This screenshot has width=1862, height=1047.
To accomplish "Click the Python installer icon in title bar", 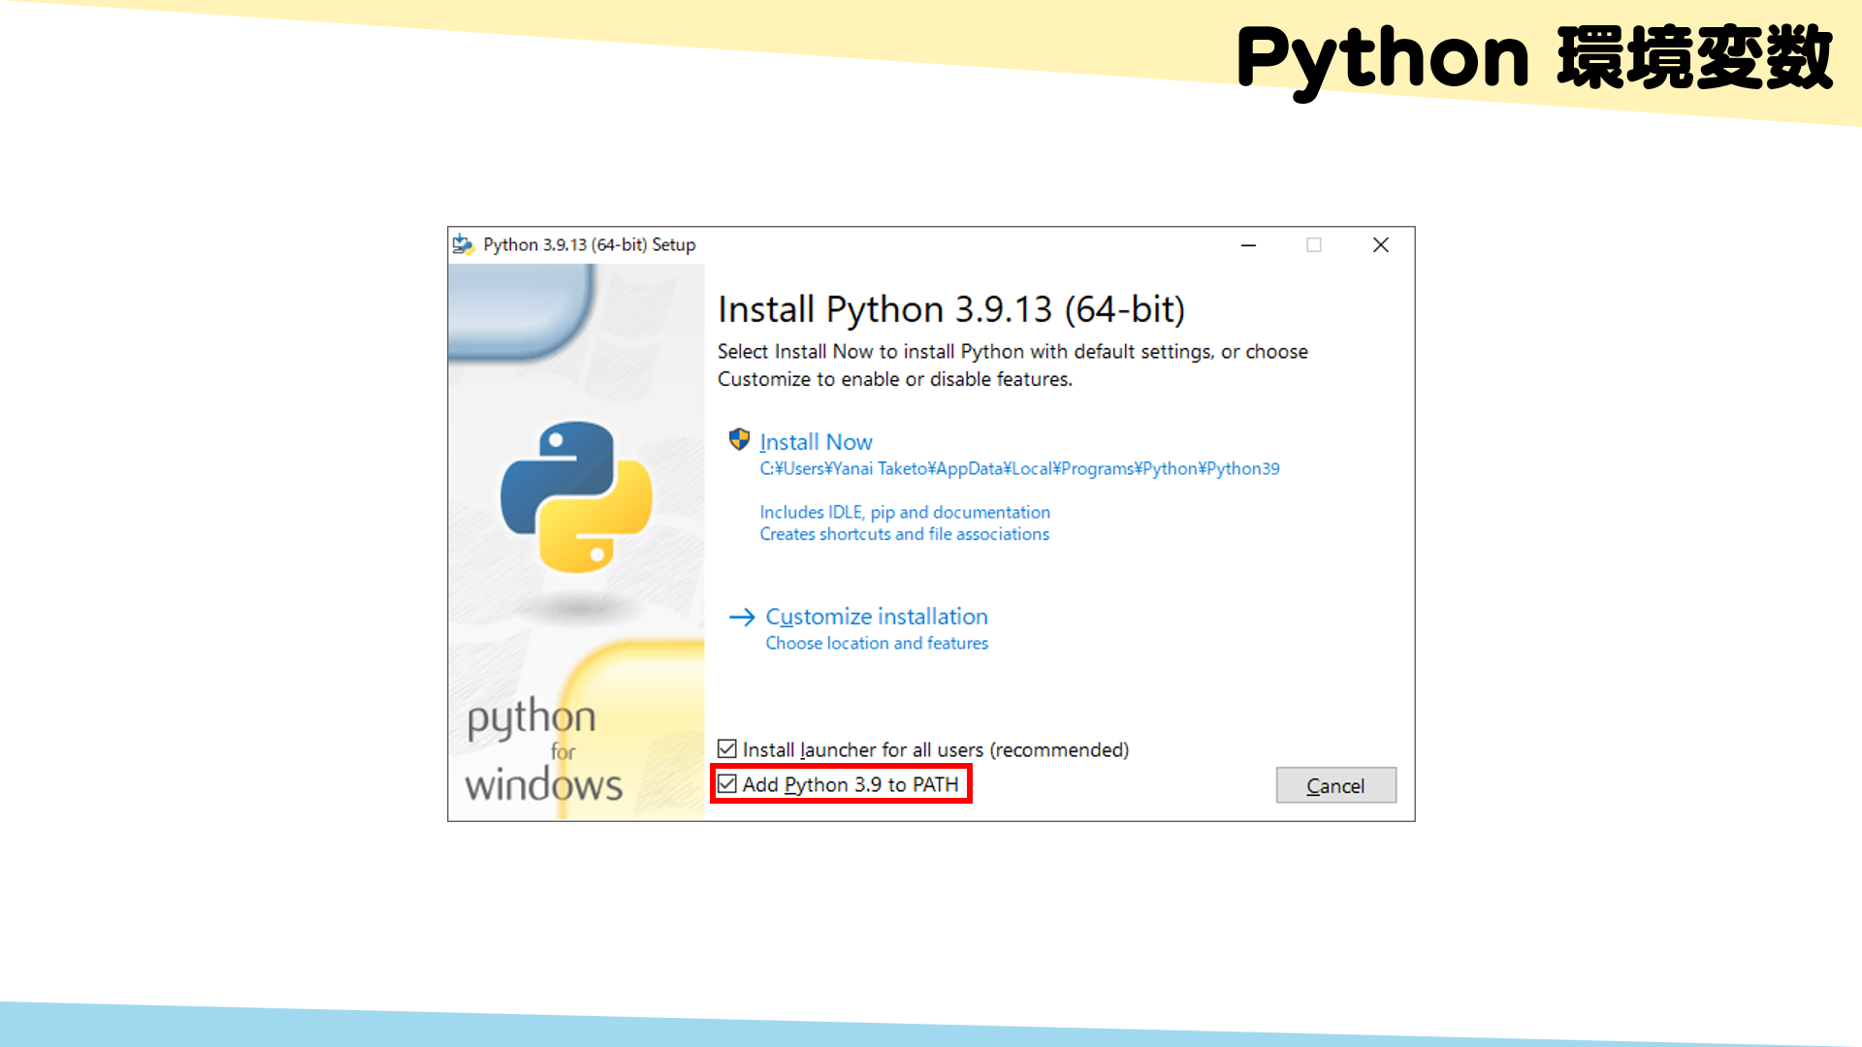I will click(x=464, y=245).
